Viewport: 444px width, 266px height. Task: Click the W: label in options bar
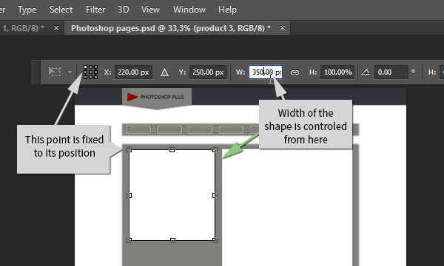[240, 72]
